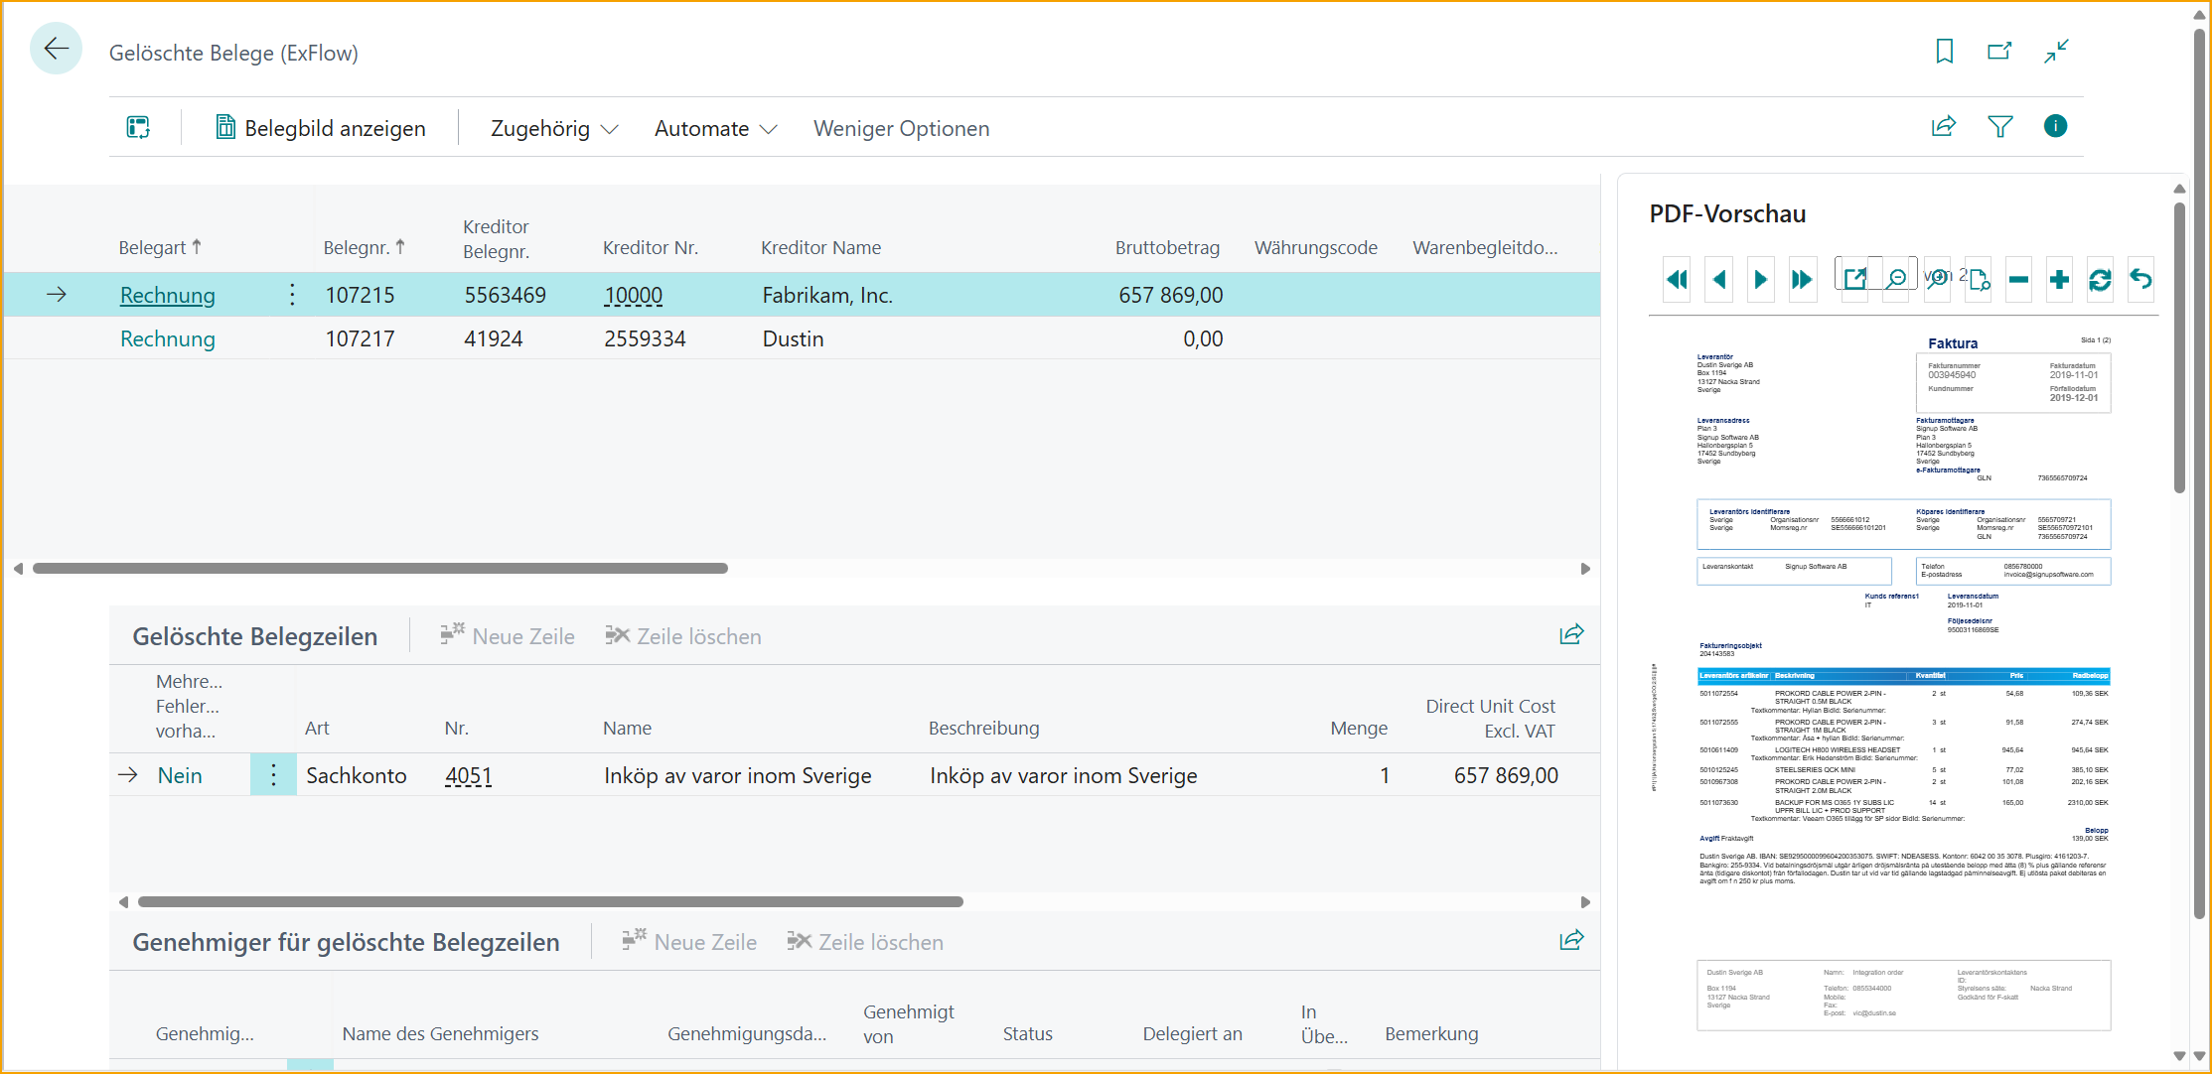Screen dimensions: 2212x1074
Task: Click the information icon in the action bar
Action: pos(2056,126)
